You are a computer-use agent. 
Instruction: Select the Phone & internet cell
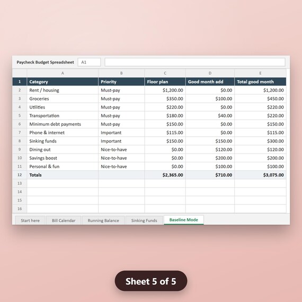63,132
